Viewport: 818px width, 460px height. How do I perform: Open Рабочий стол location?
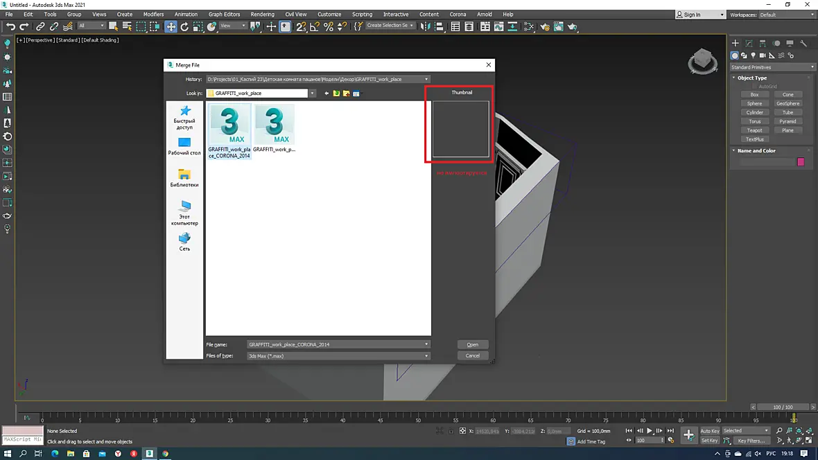point(184,147)
